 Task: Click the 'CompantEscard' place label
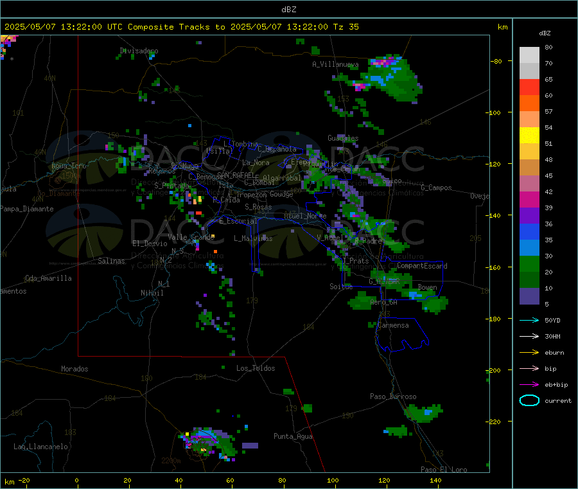point(422,265)
